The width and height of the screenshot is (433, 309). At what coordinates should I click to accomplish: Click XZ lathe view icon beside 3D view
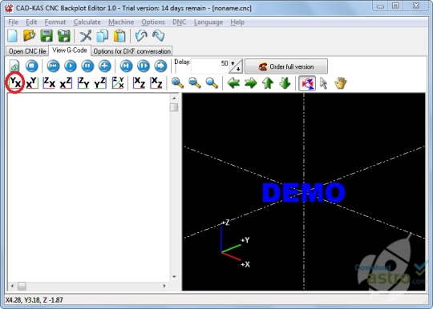139,82
